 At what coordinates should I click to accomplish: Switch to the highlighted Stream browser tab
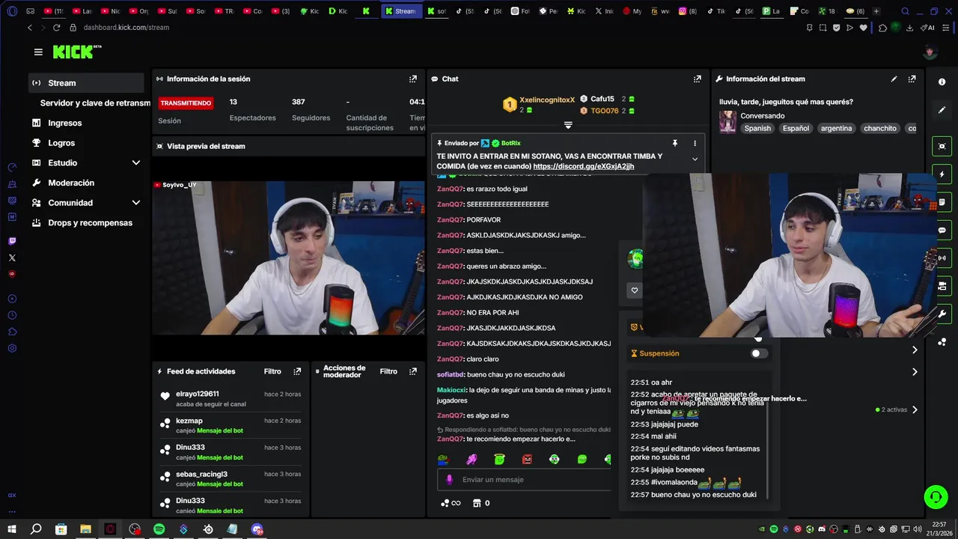401,11
